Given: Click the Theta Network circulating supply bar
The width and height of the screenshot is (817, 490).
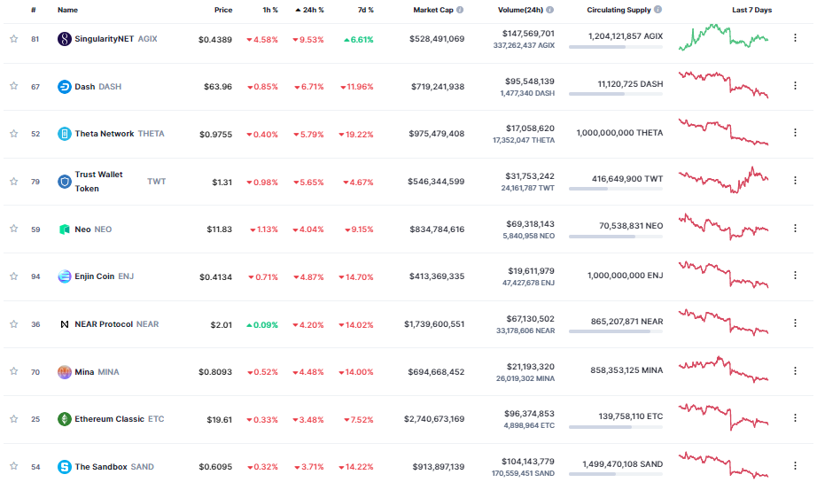Looking at the screenshot, I should [x=616, y=142].
